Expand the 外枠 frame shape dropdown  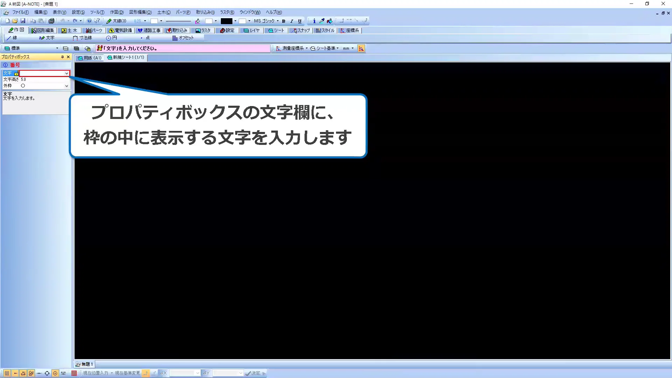(66, 86)
